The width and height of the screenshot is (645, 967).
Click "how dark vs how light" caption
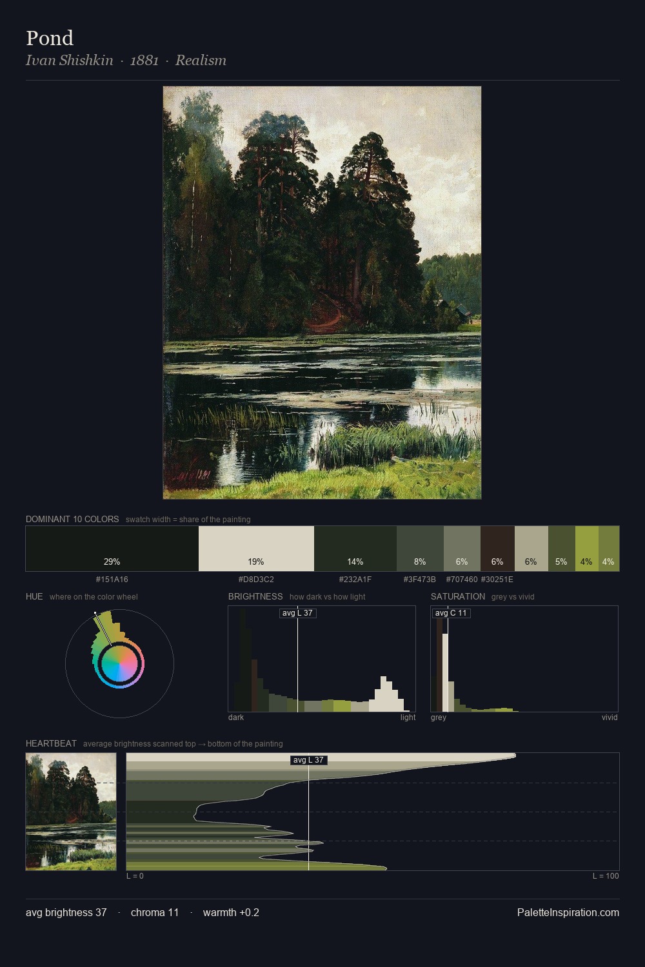pos(328,597)
